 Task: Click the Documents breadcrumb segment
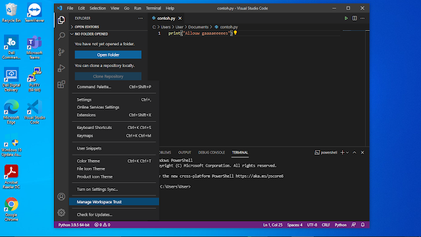click(198, 27)
